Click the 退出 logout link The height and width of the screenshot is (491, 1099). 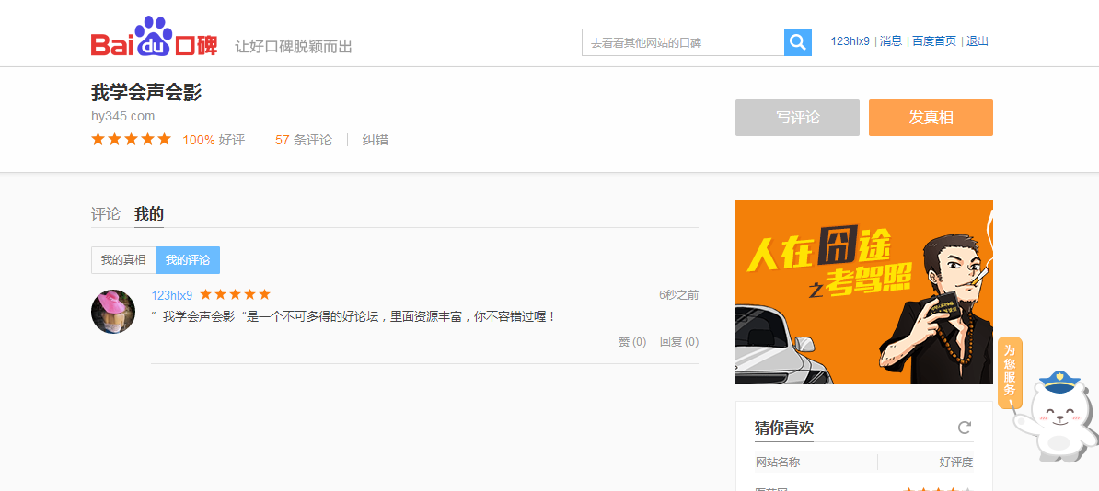[978, 41]
